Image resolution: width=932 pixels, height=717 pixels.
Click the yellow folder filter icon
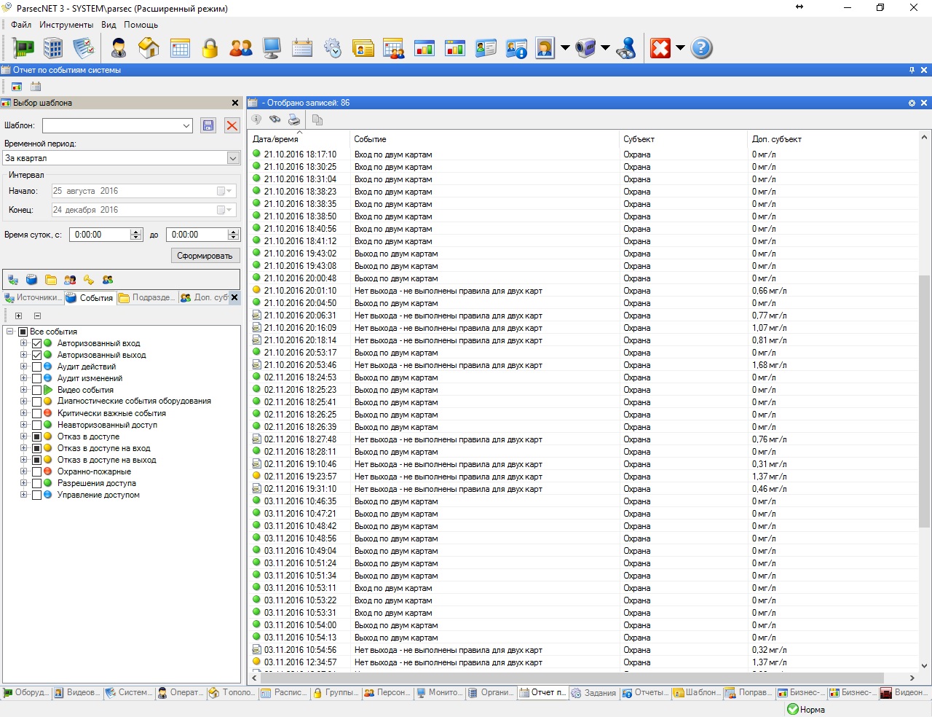(51, 280)
